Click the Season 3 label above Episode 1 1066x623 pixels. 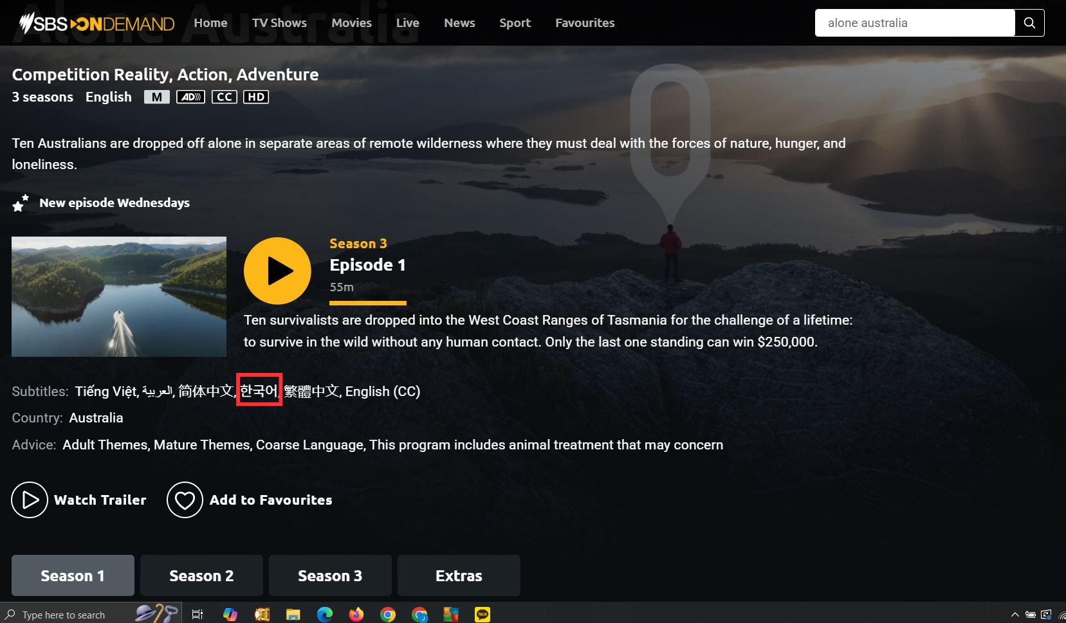pyautogui.click(x=358, y=244)
